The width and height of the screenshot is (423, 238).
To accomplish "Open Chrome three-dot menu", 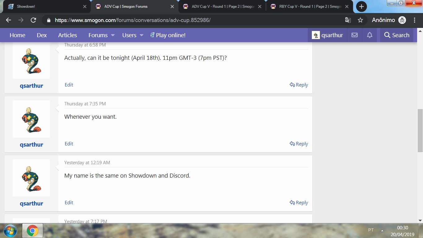I will click(x=414, y=20).
